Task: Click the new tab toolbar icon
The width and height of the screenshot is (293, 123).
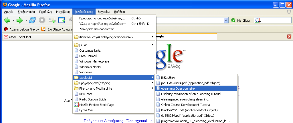Action: point(52,20)
